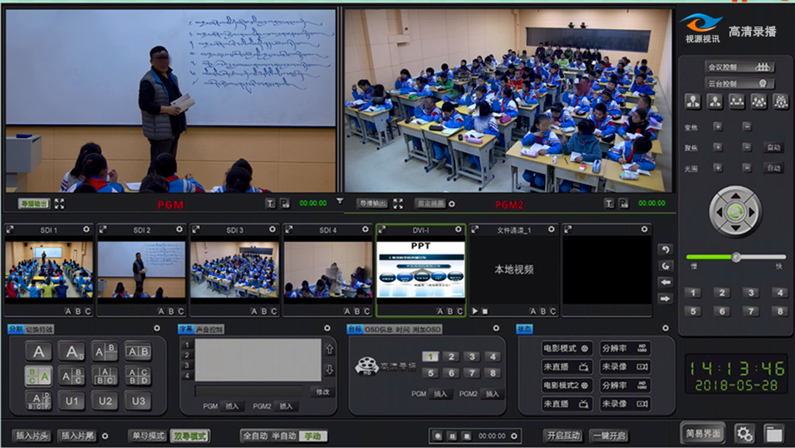
Task: Click the PTZ joystick center button
Action: click(x=734, y=212)
